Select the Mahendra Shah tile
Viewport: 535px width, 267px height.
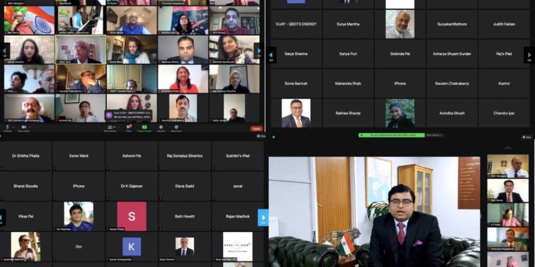tap(348, 83)
